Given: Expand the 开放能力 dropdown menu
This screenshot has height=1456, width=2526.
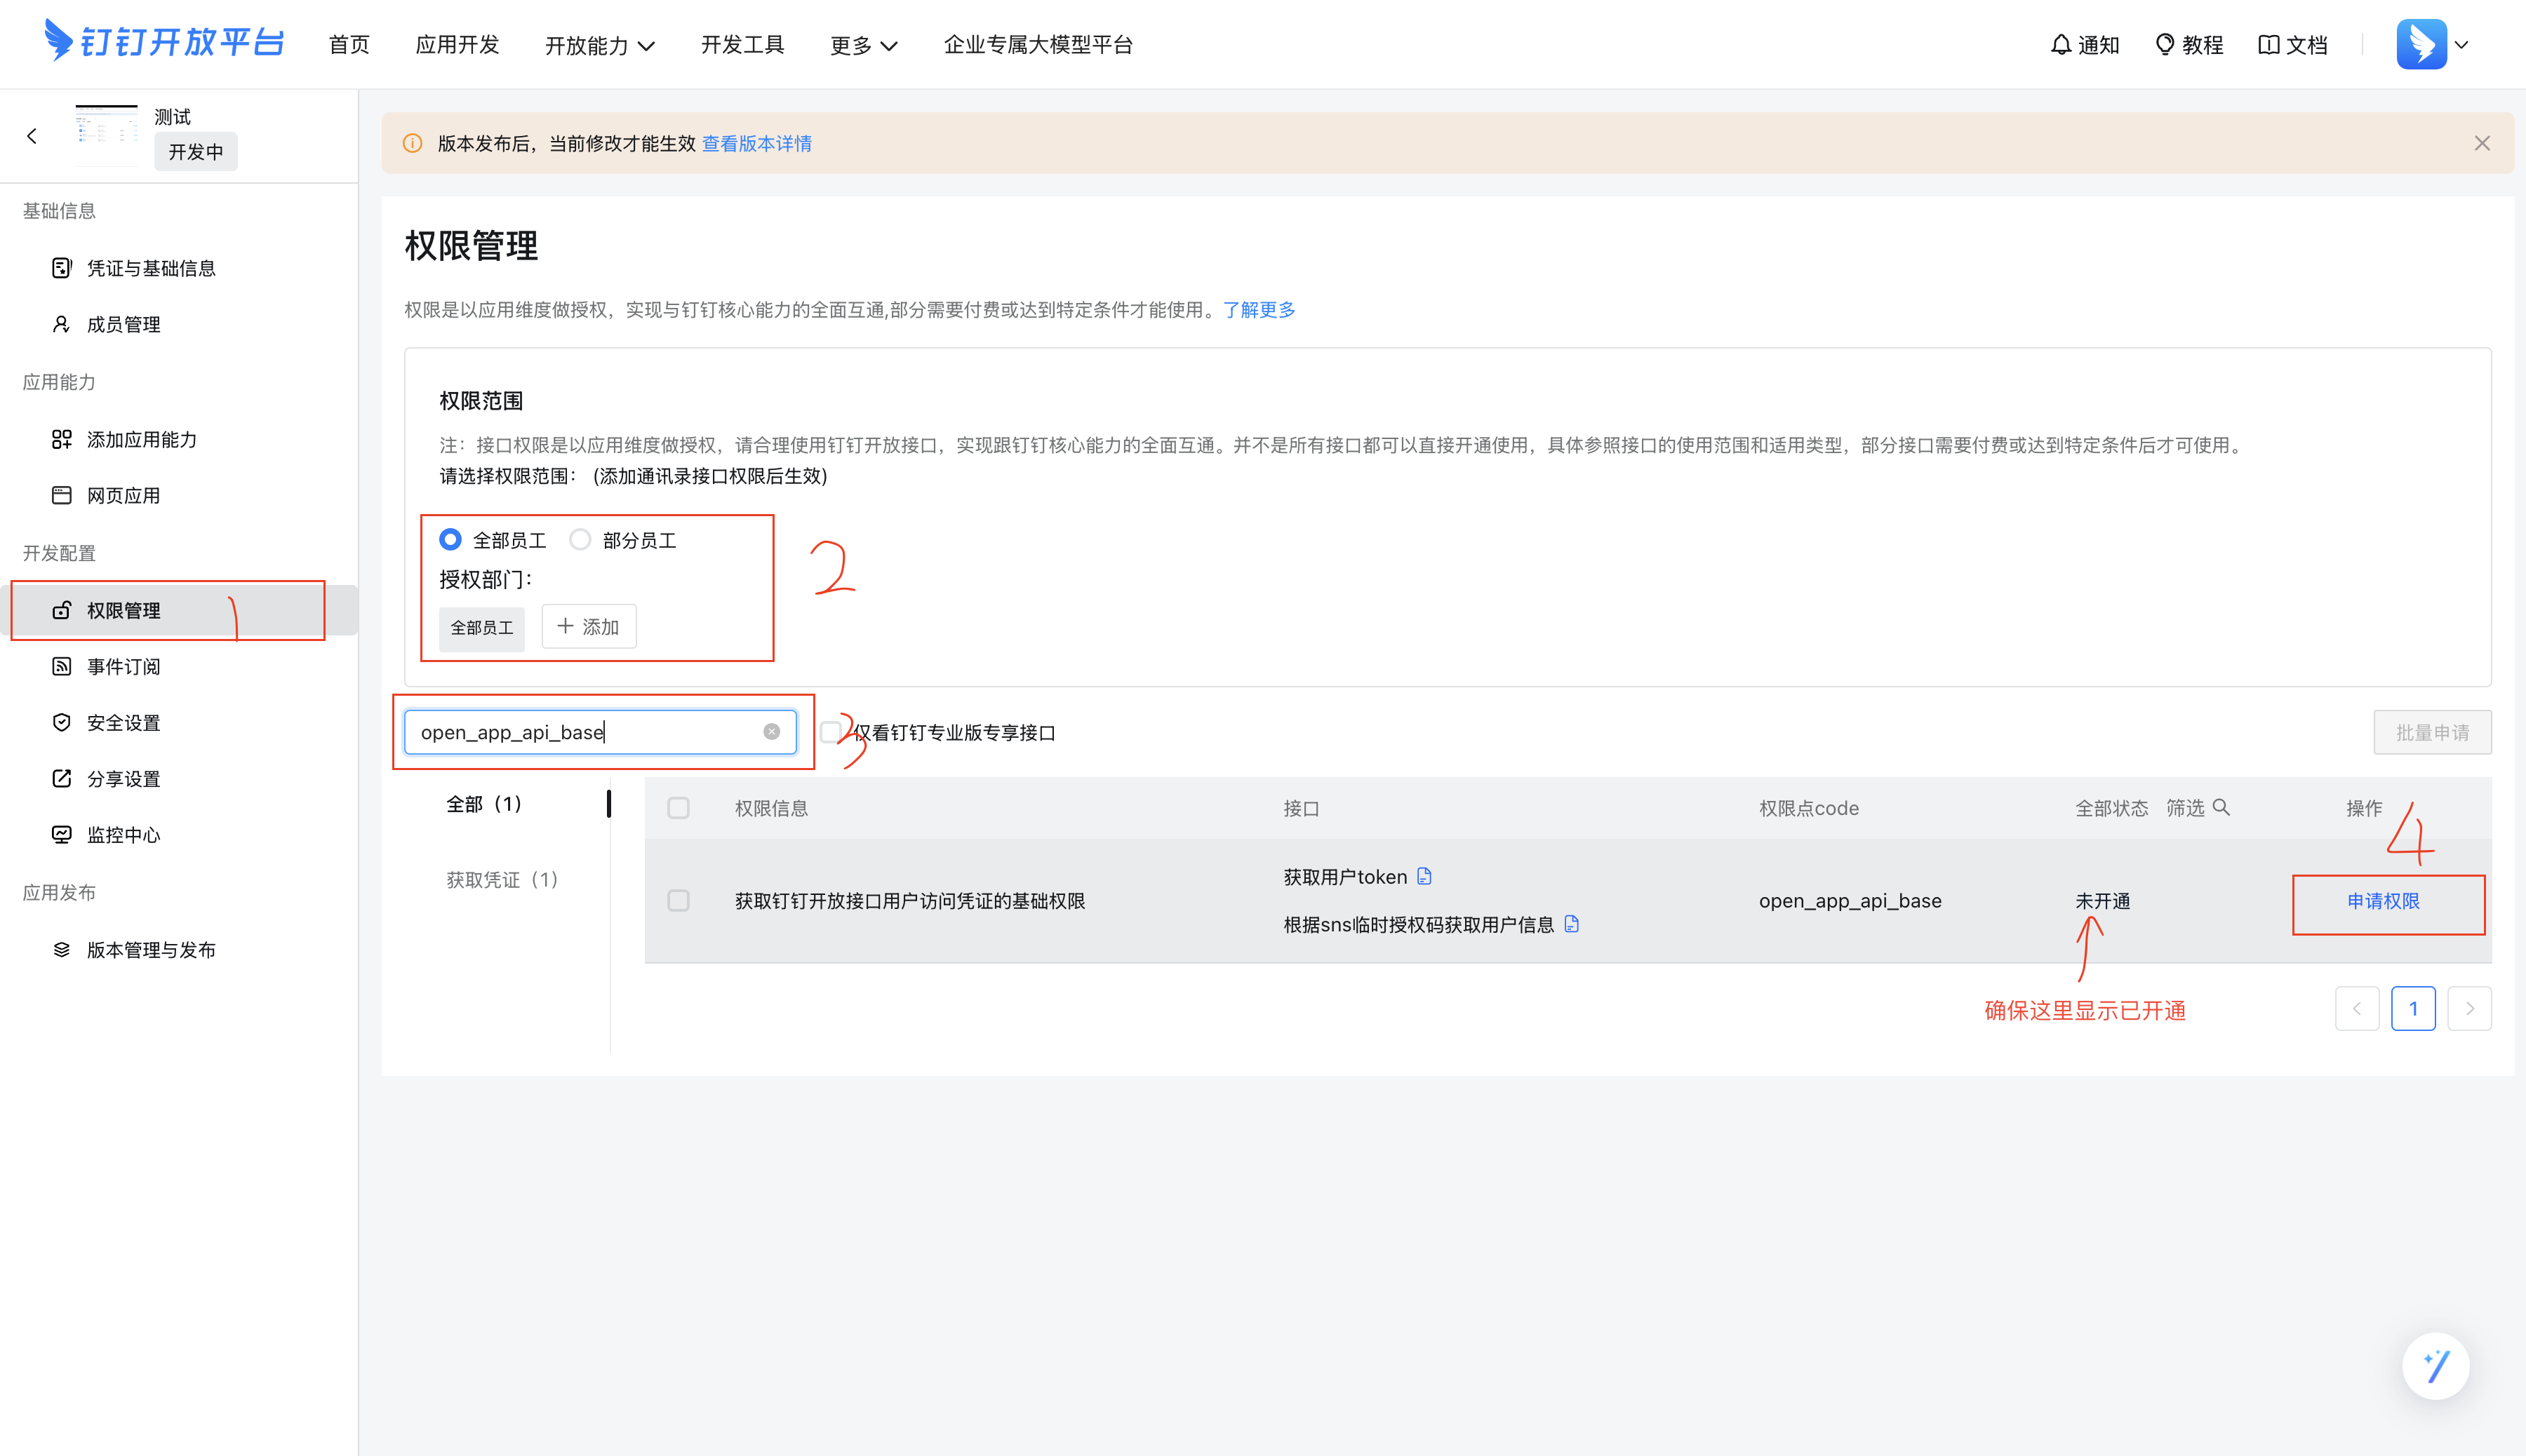Looking at the screenshot, I should (x=599, y=45).
